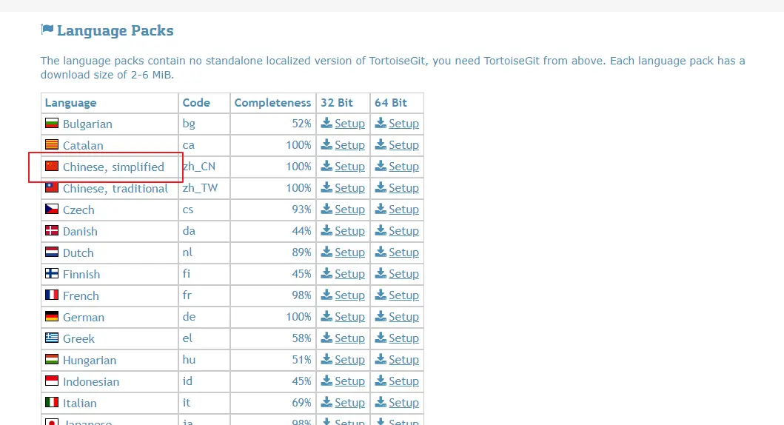Click the flag icon beside Language Packs heading

coord(47,30)
